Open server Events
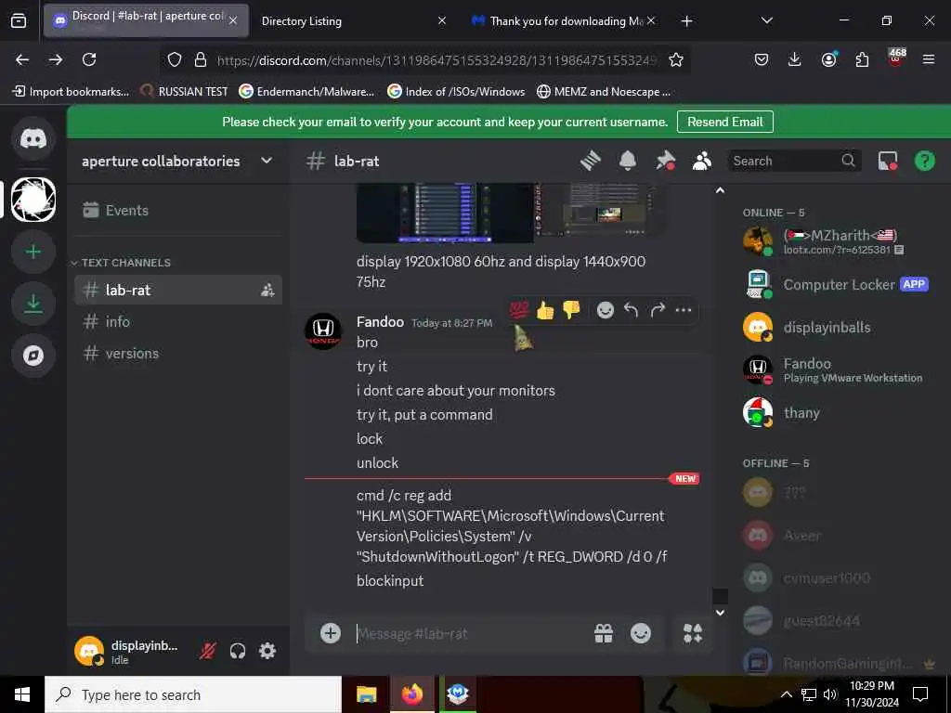Image resolution: width=951 pixels, height=713 pixels. point(178,210)
